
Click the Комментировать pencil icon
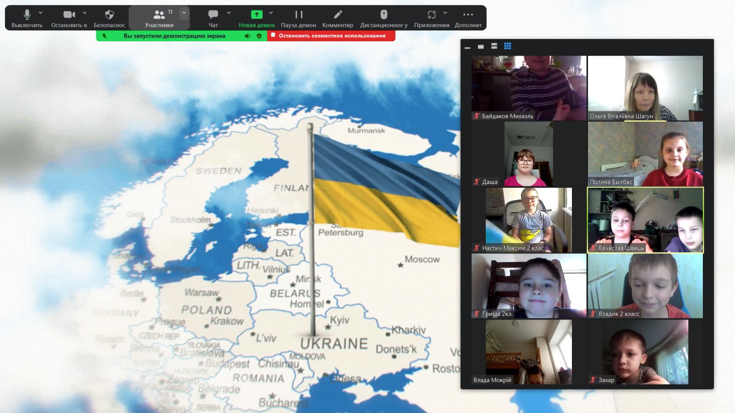338,15
